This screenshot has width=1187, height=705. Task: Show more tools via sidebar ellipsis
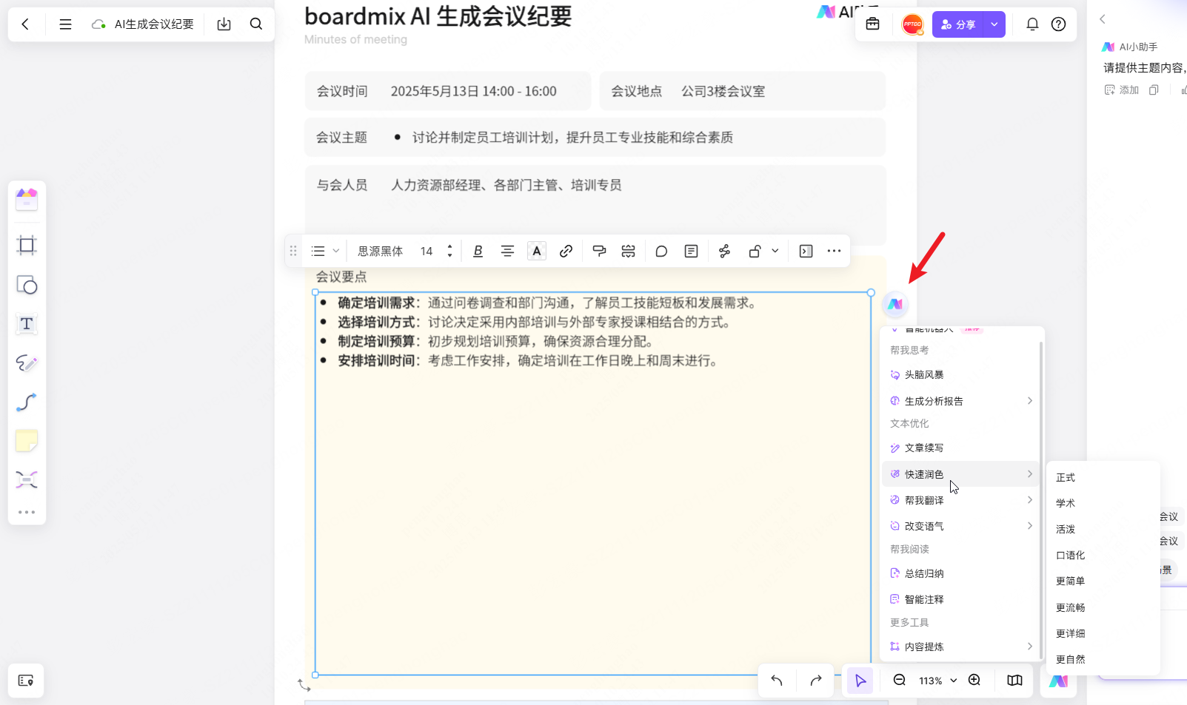[x=27, y=512]
